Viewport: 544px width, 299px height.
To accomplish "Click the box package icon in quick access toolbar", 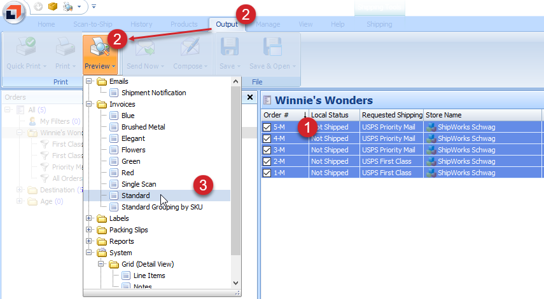I will [53, 6].
